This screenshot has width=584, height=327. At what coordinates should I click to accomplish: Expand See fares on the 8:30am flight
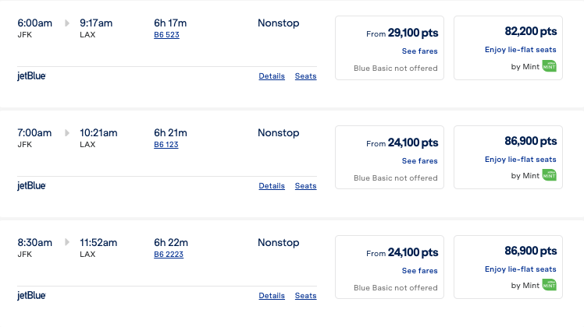click(x=419, y=271)
